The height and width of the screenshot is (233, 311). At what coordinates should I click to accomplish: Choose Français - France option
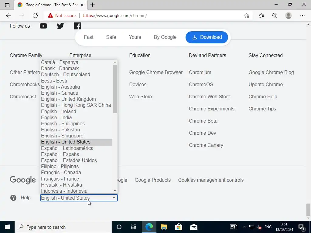click(x=77, y=179)
